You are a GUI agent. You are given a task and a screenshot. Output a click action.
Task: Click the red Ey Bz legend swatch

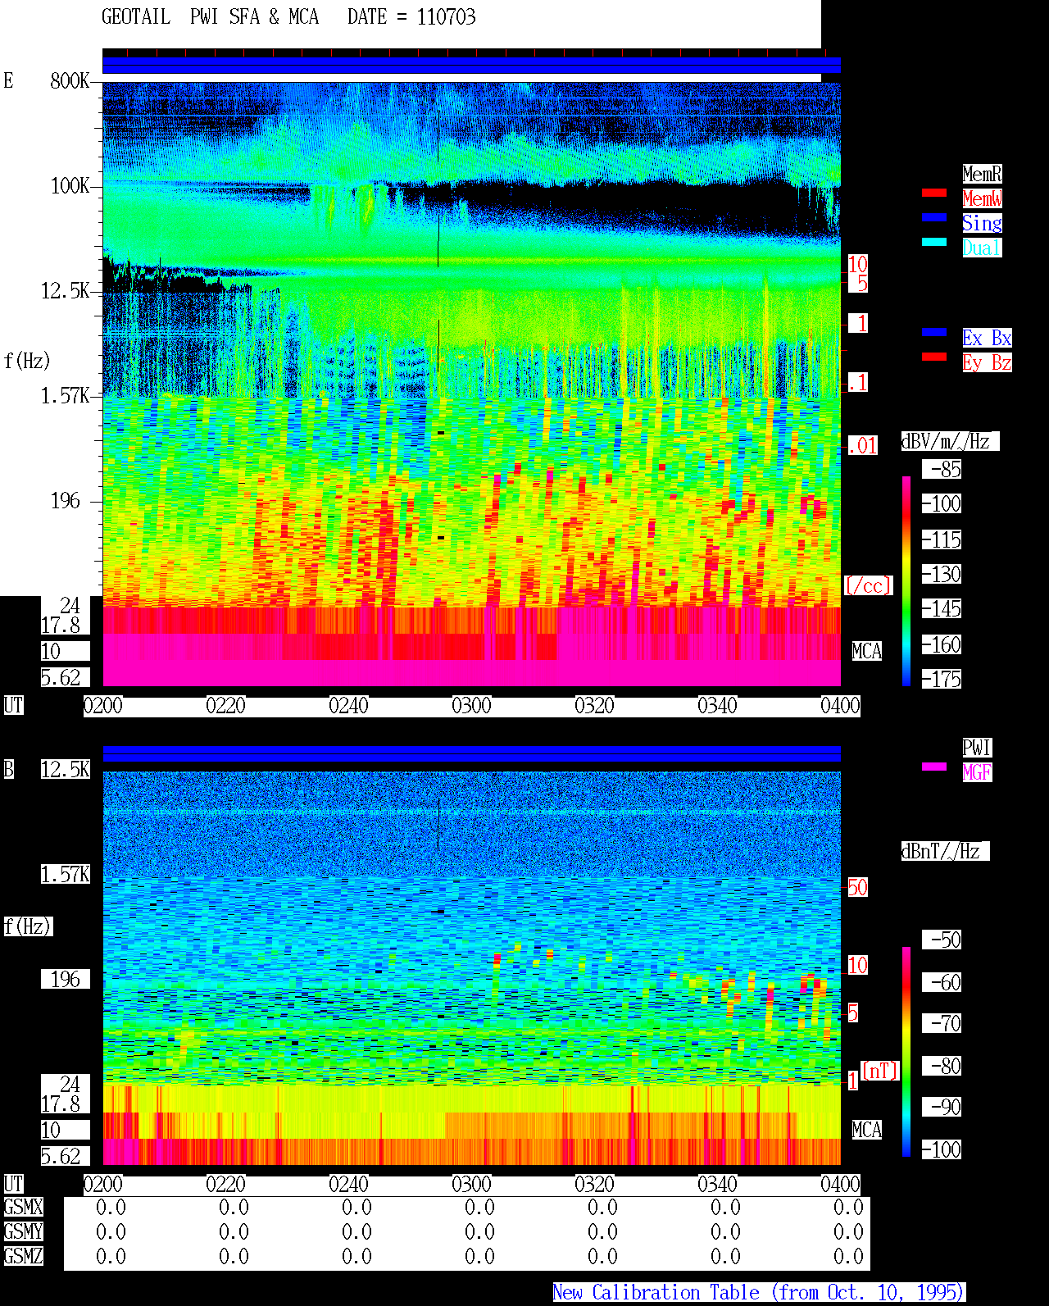(934, 357)
